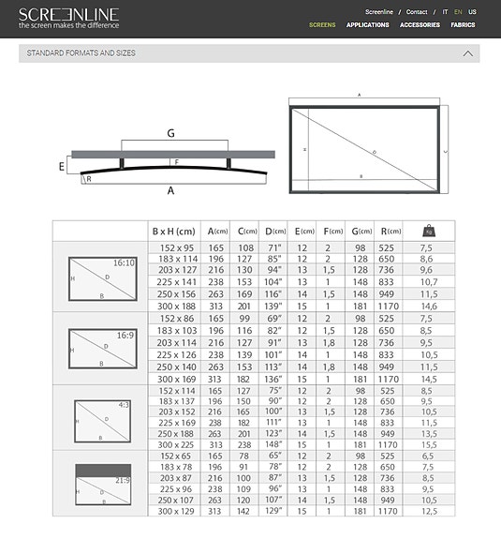Click the 'R(cm)' column header
The height and width of the screenshot is (539, 501).
pos(390,232)
